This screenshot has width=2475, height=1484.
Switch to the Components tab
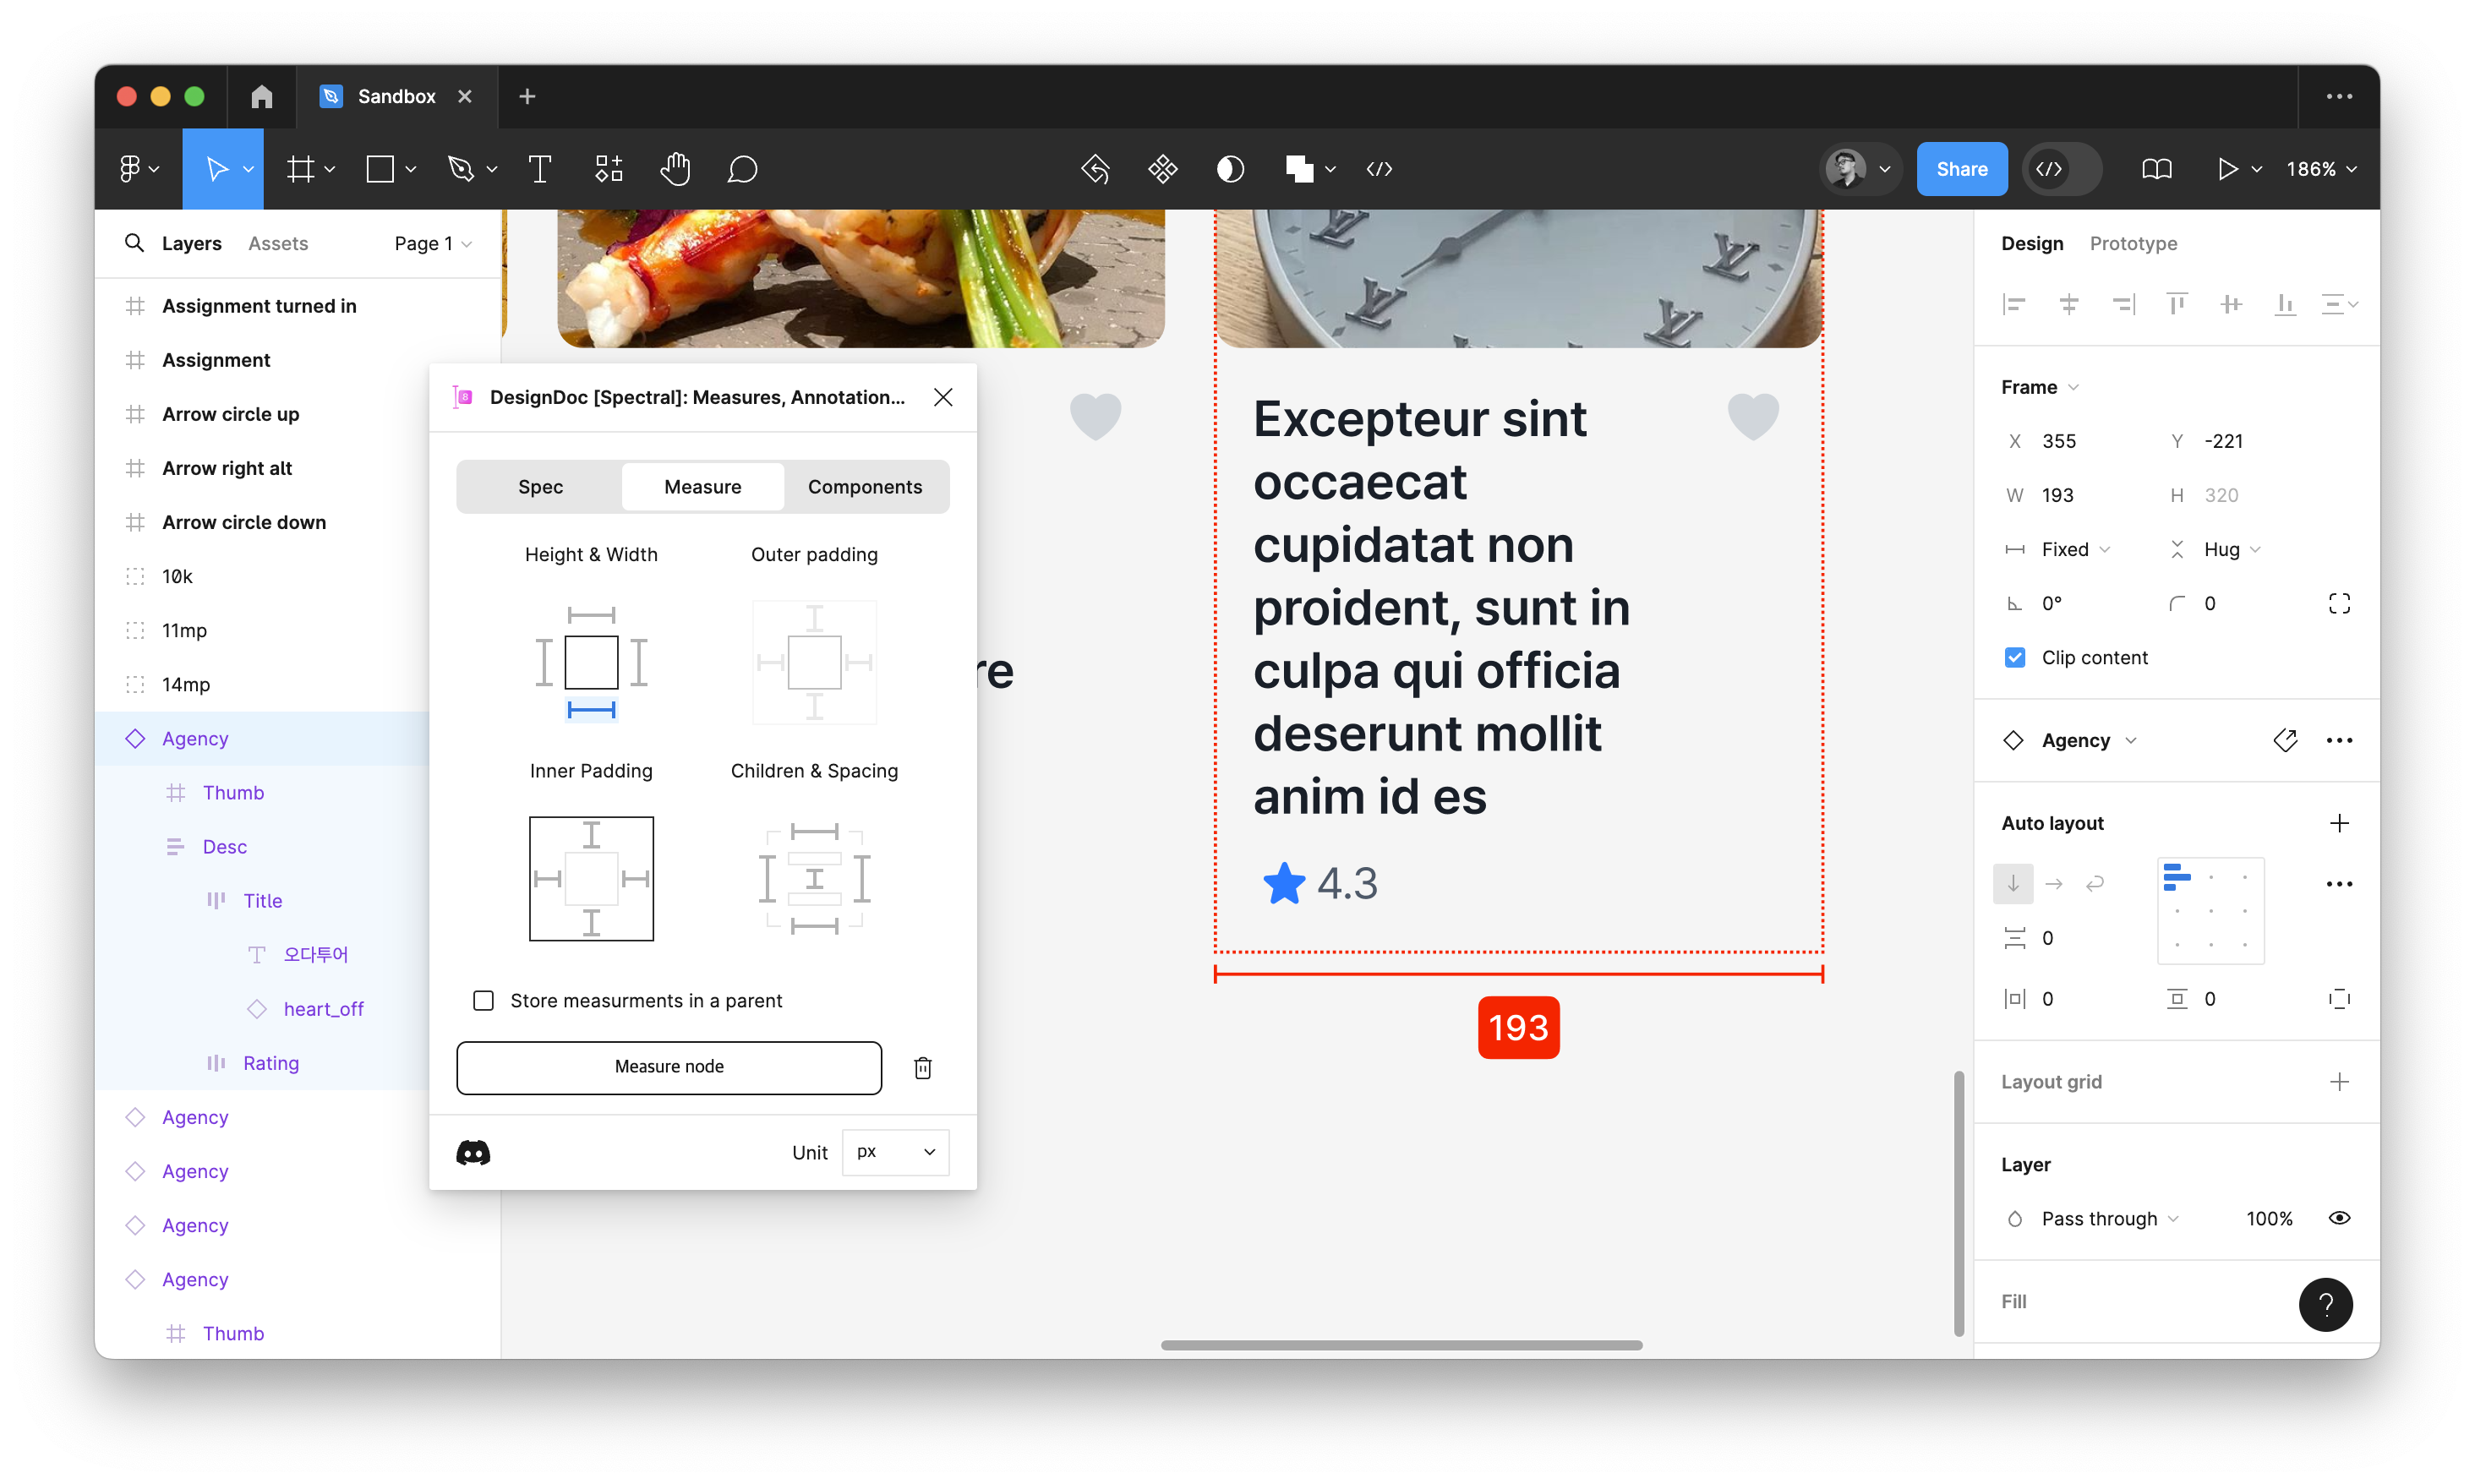coord(865,487)
